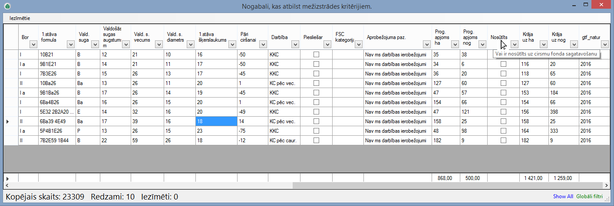Open the 1.stāva formula column filter dropdown

coord(71,44)
